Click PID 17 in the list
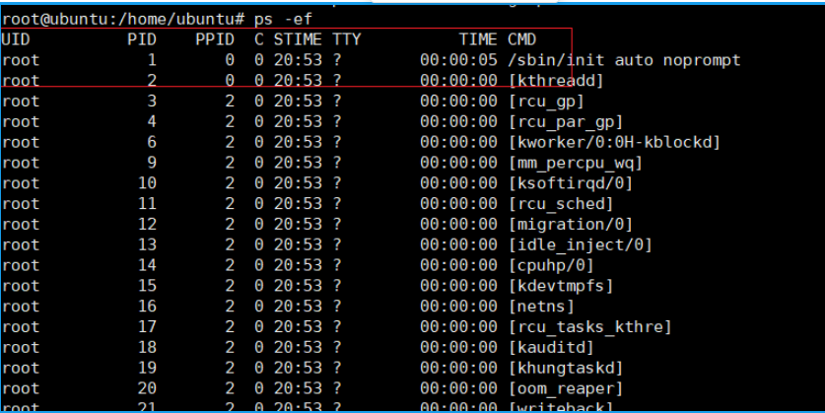The width and height of the screenshot is (825, 413). tap(147, 326)
